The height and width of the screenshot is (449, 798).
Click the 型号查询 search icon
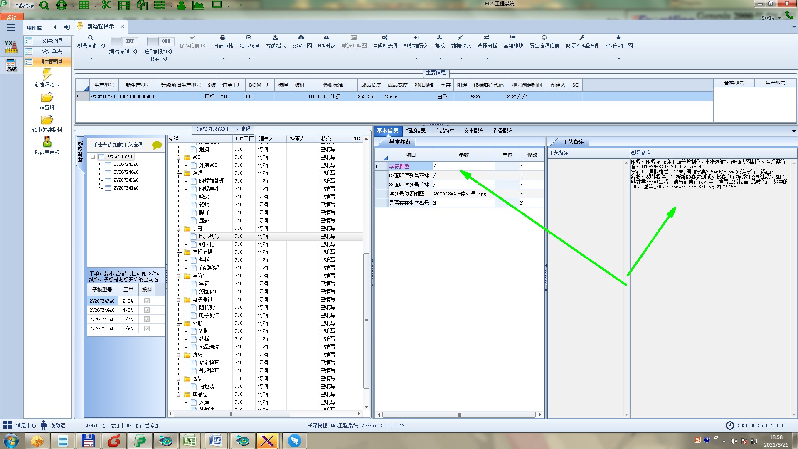91,38
